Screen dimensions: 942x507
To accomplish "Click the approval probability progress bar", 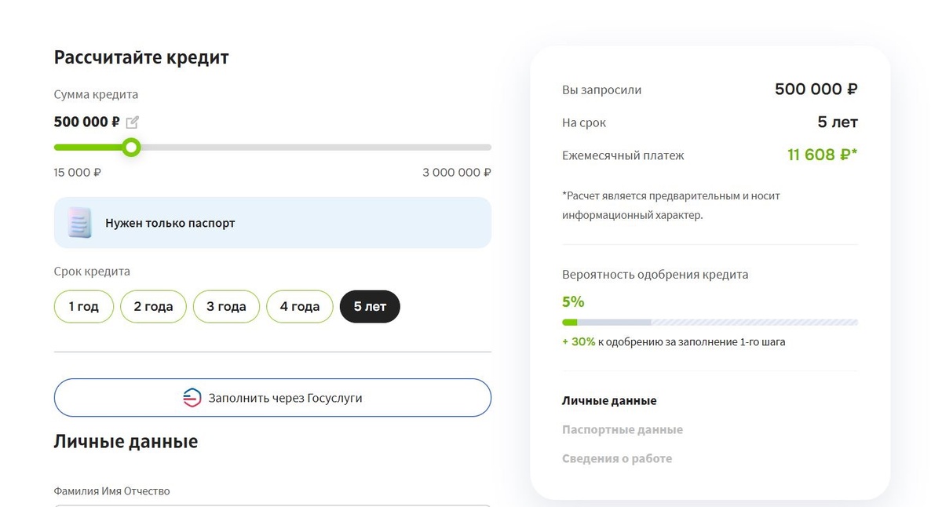I will [x=709, y=322].
